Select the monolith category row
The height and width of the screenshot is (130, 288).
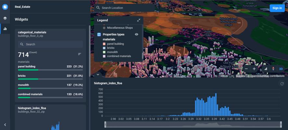click(50, 86)
